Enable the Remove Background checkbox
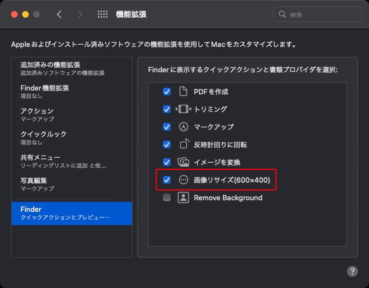This screenshot has width=369, height=288. tap(167, 198)
